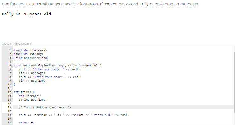Click line number 16 in the gutter
Screen dimensions: 235x125
(9, 107)
